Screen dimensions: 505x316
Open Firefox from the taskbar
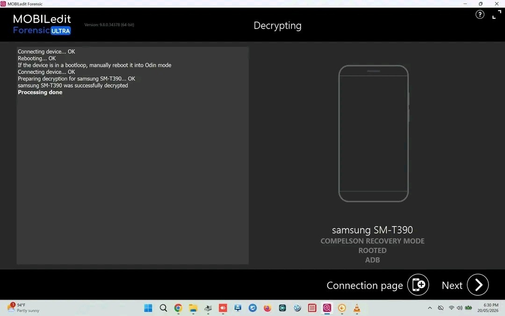click(267, 308)
